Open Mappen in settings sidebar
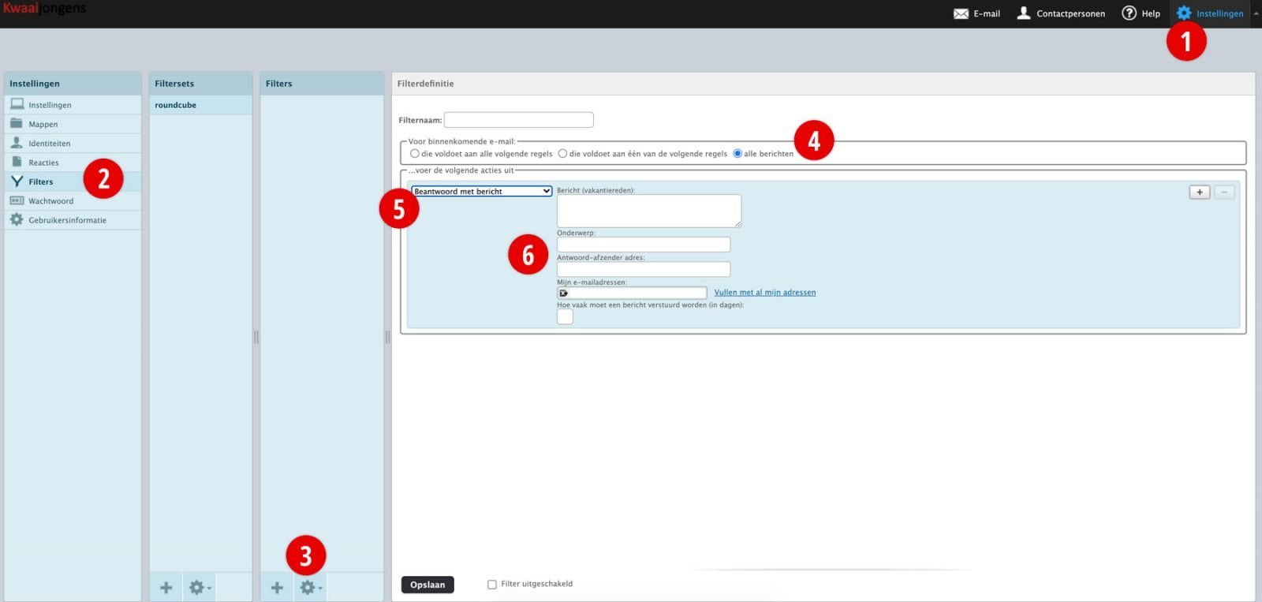Image resolution: width=1262 pixels, height=602 pixels. [x=43, y=124]
